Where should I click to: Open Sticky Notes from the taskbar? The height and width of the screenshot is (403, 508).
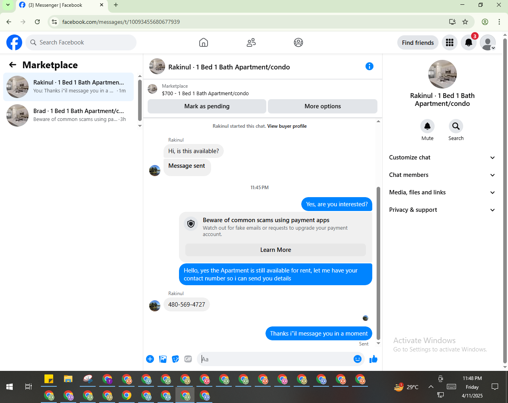49,379
